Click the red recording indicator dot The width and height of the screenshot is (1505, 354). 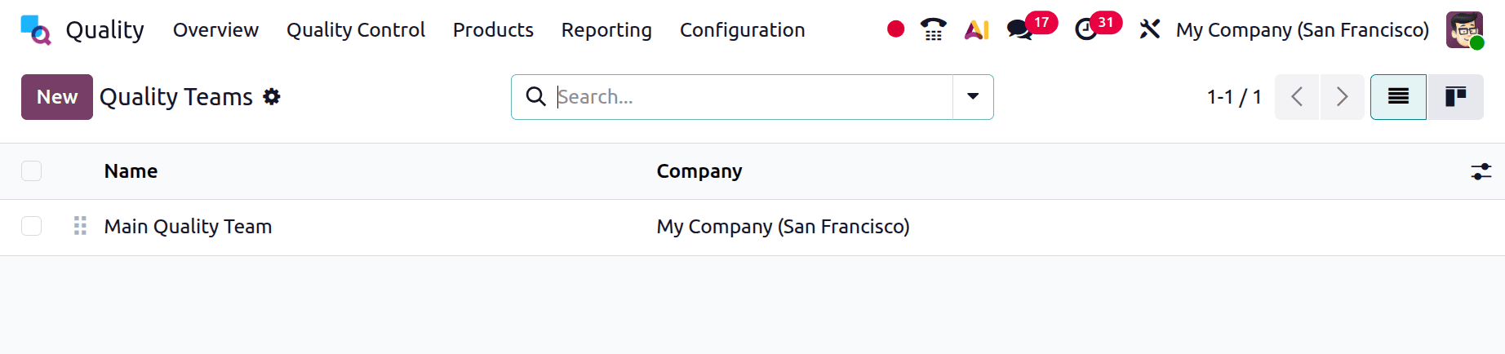[895, 29]
